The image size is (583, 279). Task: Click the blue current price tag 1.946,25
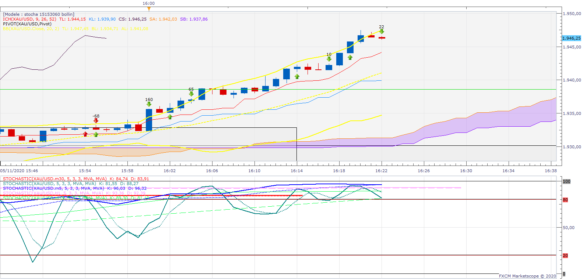[x=572, y=38]
